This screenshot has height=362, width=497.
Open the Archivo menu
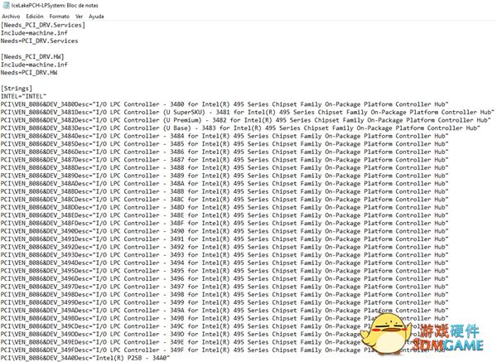coord(11,17)
